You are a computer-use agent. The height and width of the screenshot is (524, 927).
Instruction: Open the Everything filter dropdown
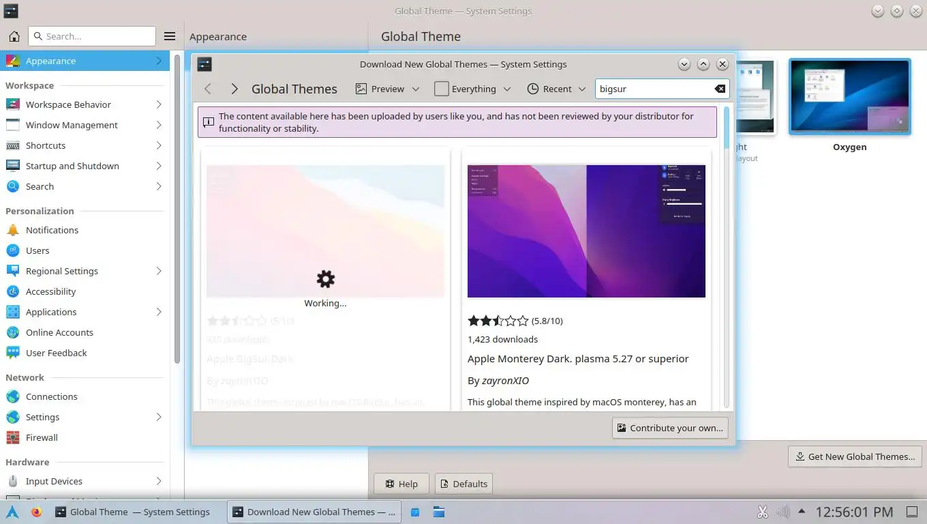tap(472, 89)
